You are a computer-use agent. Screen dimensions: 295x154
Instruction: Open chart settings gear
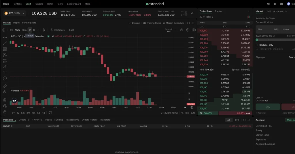[188, 30]
